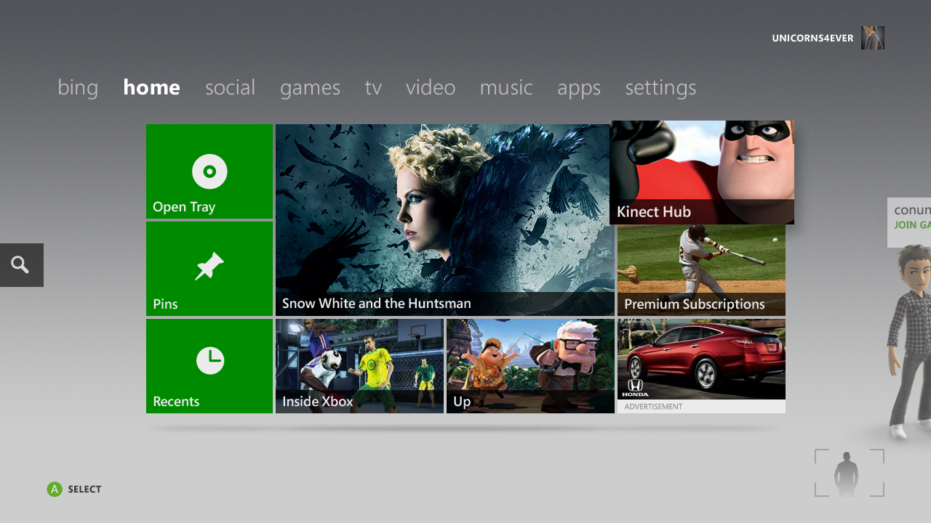Screen dimensions: 931x523
Task: Open the Honda car advertisement tile
Action: coord(701,366)
